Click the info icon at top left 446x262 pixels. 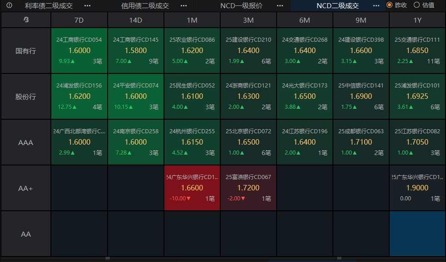[9, 5]
